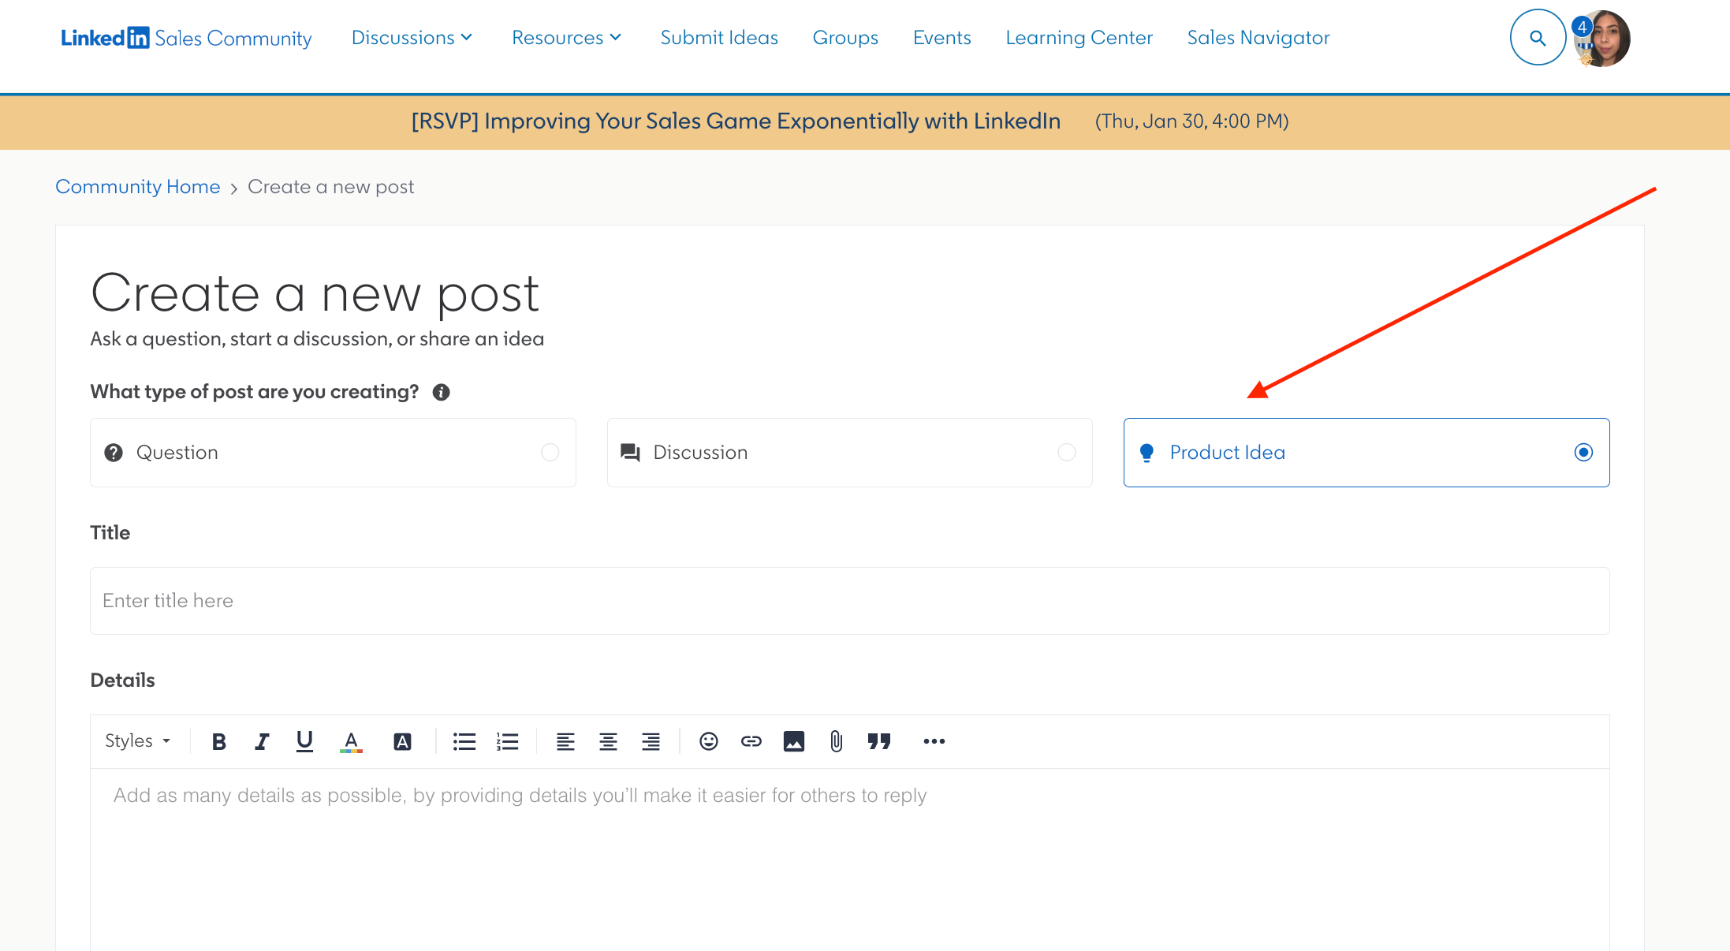
Task: Click the post type info icon
Action: point(442,392)
